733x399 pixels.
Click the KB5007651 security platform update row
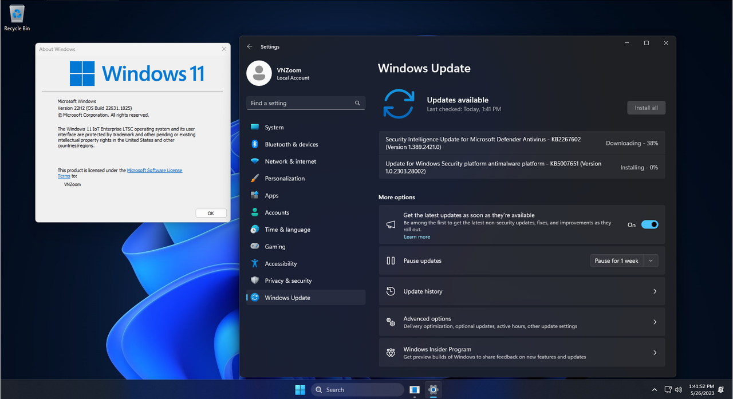coord(522,167)
